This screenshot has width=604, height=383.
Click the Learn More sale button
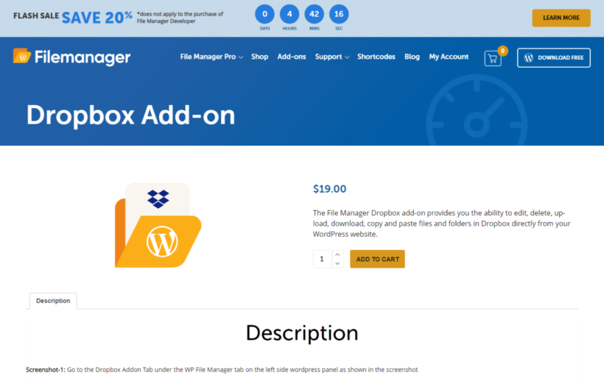pyautogui.click(x=561, y=18)
